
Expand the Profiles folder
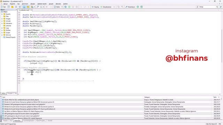(x=2, y=30)
